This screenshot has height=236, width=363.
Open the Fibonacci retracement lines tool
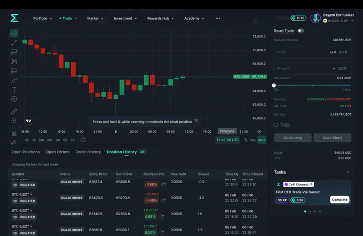14,52
